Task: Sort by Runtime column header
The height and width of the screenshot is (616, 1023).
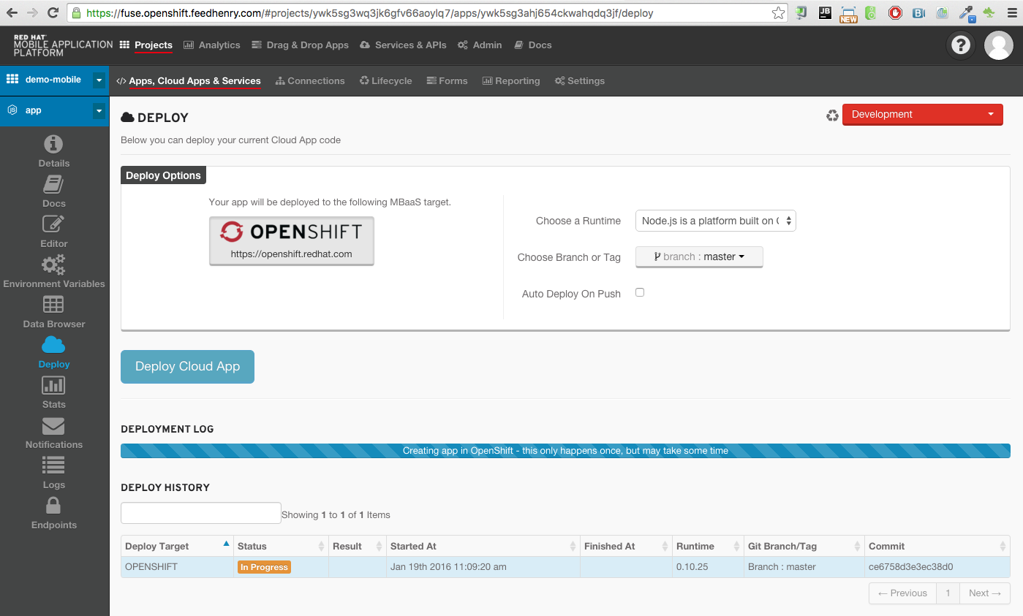Action: pyautogui.click(x=707, y=546)
